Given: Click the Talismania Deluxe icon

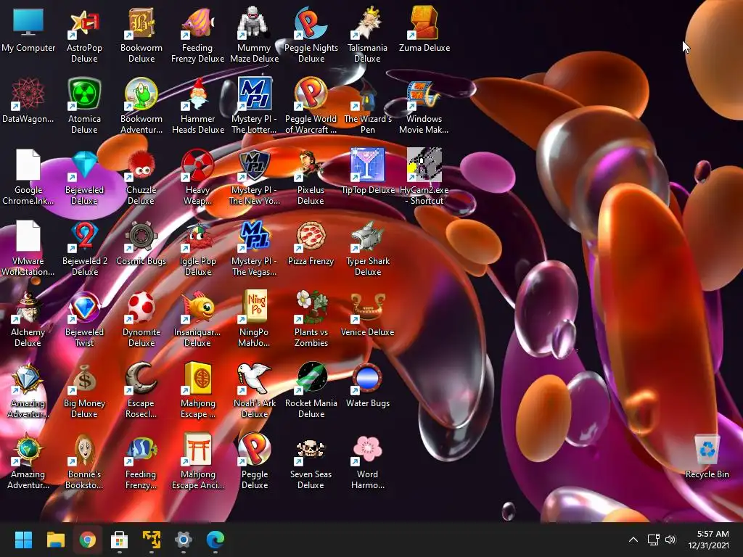Looking at the screenshot, I should point(367,22).
